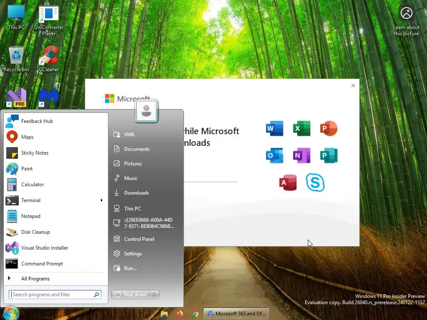This screenshot has height=320, width=427.
Task: Open Chrome from taskbar
Action: pyautogui.click(x=195, y=314)
